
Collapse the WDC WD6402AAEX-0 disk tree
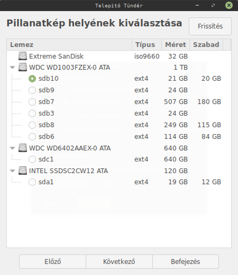(x=13, y=148)
